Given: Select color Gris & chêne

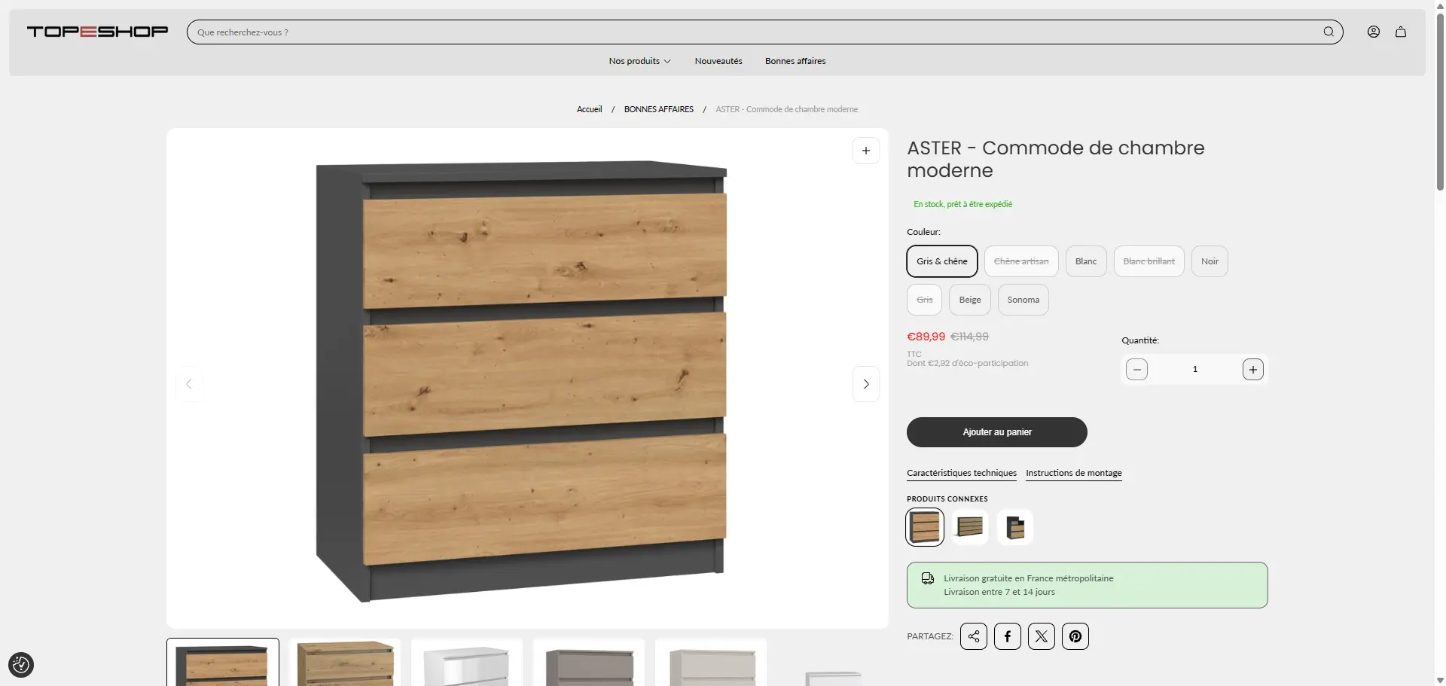Looking at the screenshot, I should pyautogui.click(x=942, y=261).
